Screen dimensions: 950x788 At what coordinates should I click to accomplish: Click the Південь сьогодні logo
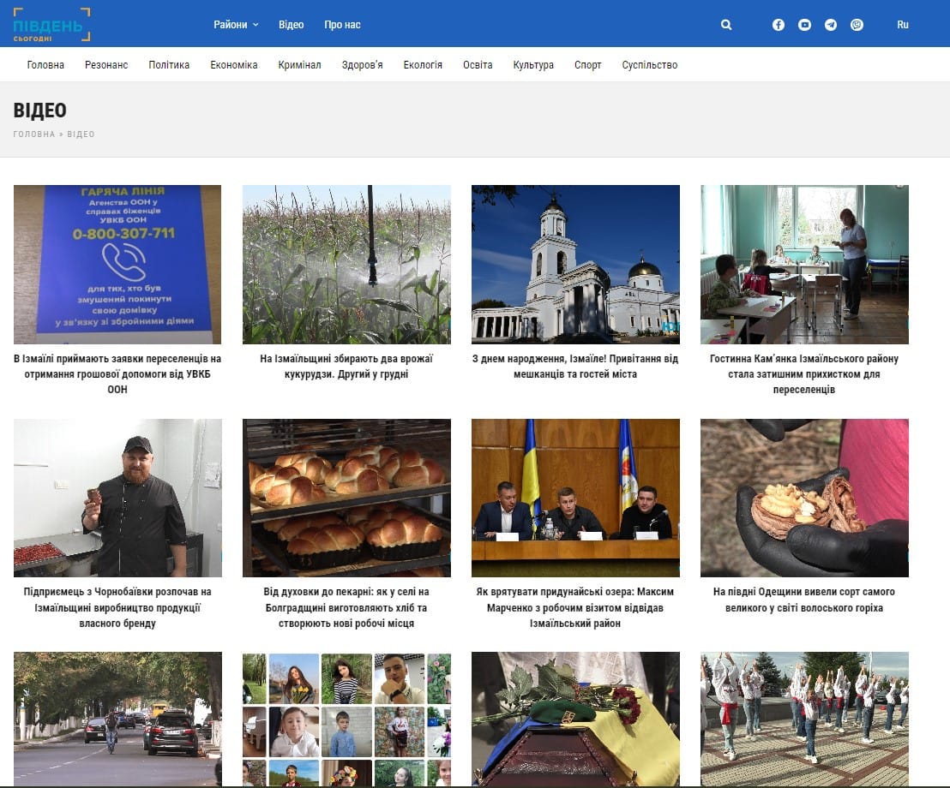pyautogui.click(x=51, y=25)
